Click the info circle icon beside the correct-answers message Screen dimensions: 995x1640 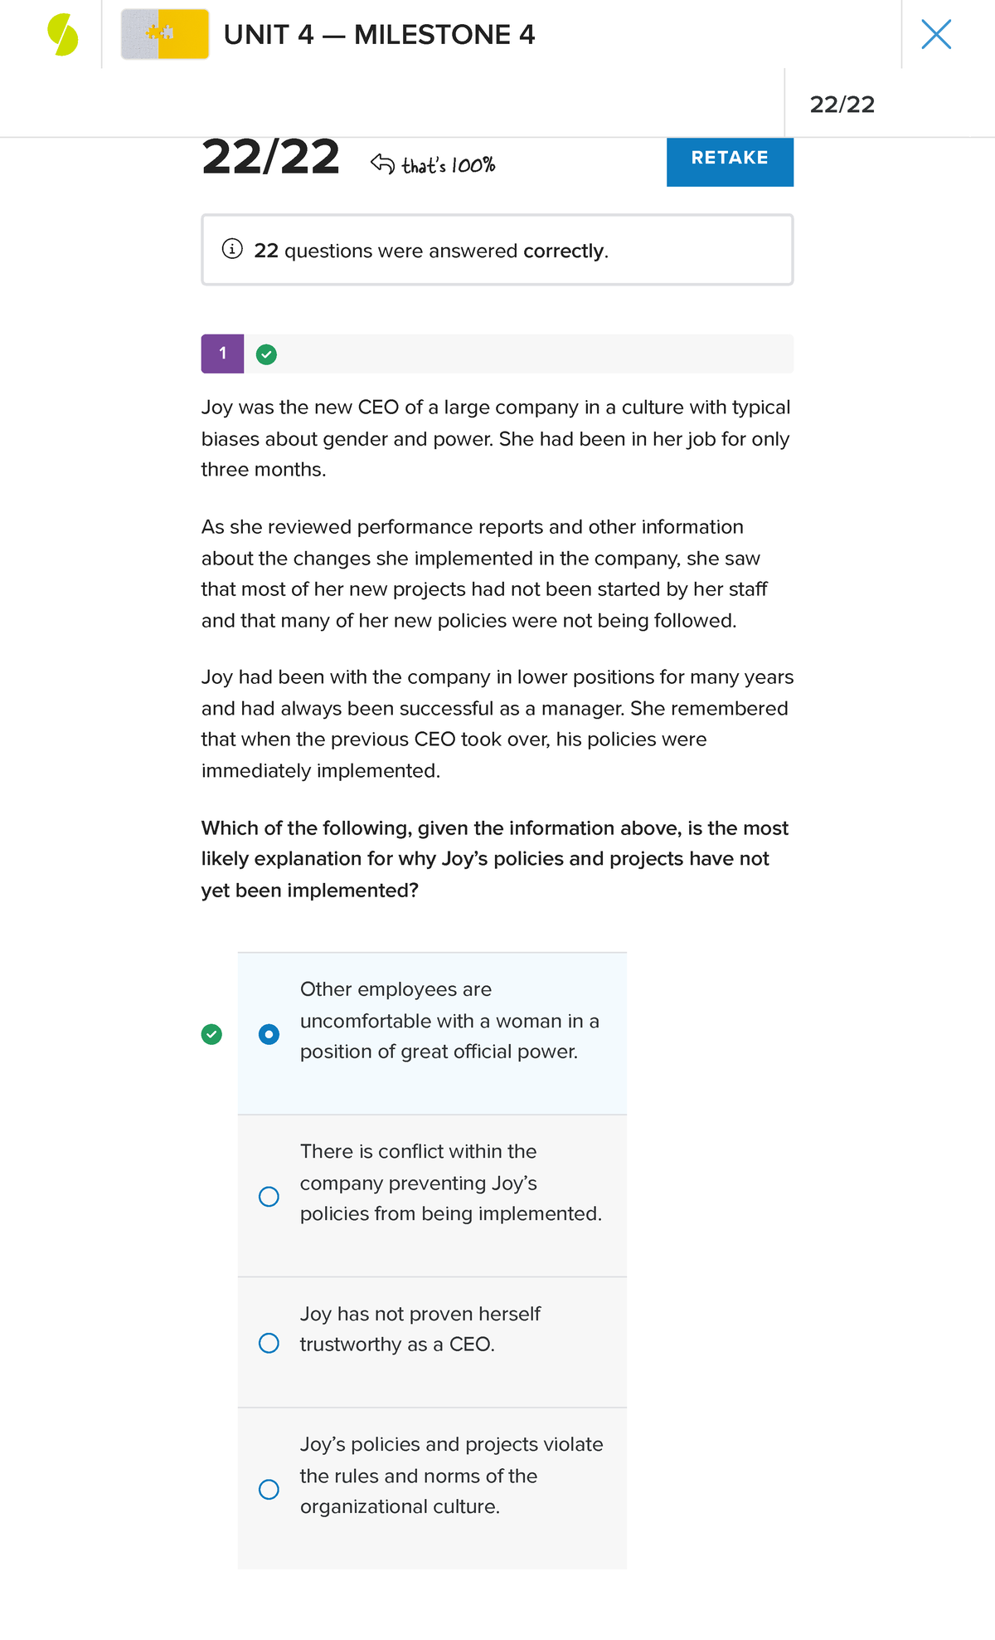tap(230, 249)
